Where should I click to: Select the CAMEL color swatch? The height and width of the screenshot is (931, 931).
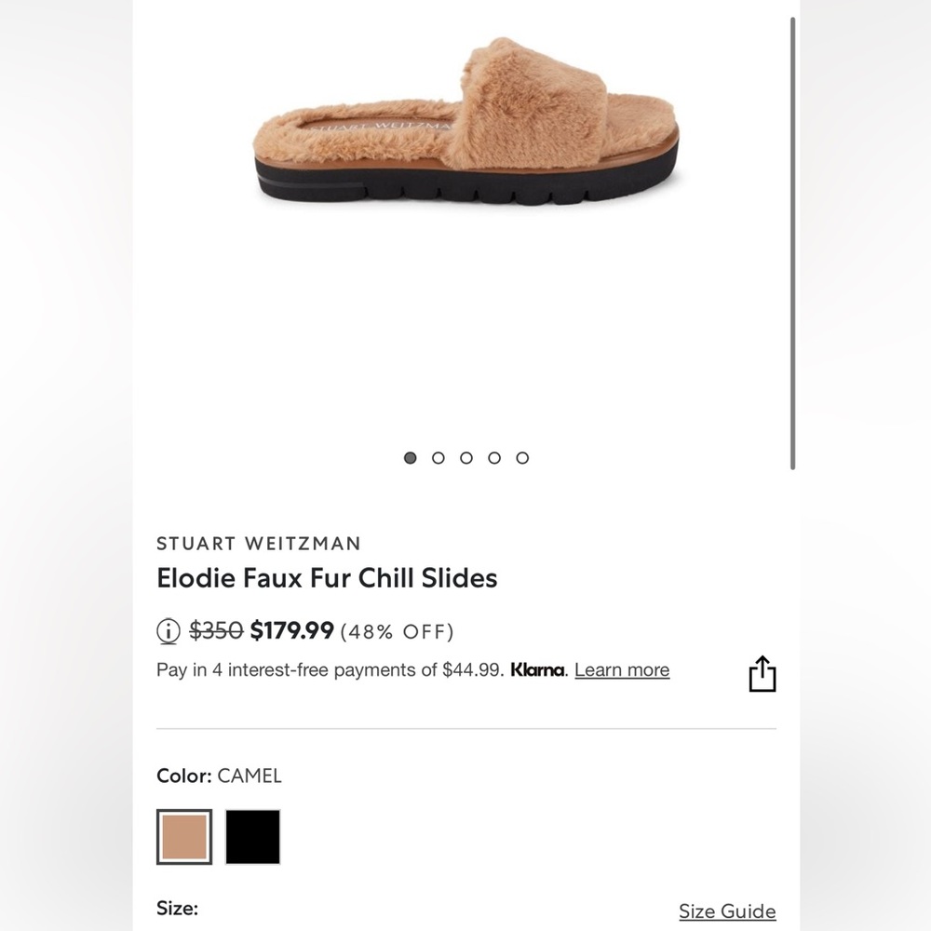pyautogui.click(x=183, y=836)
